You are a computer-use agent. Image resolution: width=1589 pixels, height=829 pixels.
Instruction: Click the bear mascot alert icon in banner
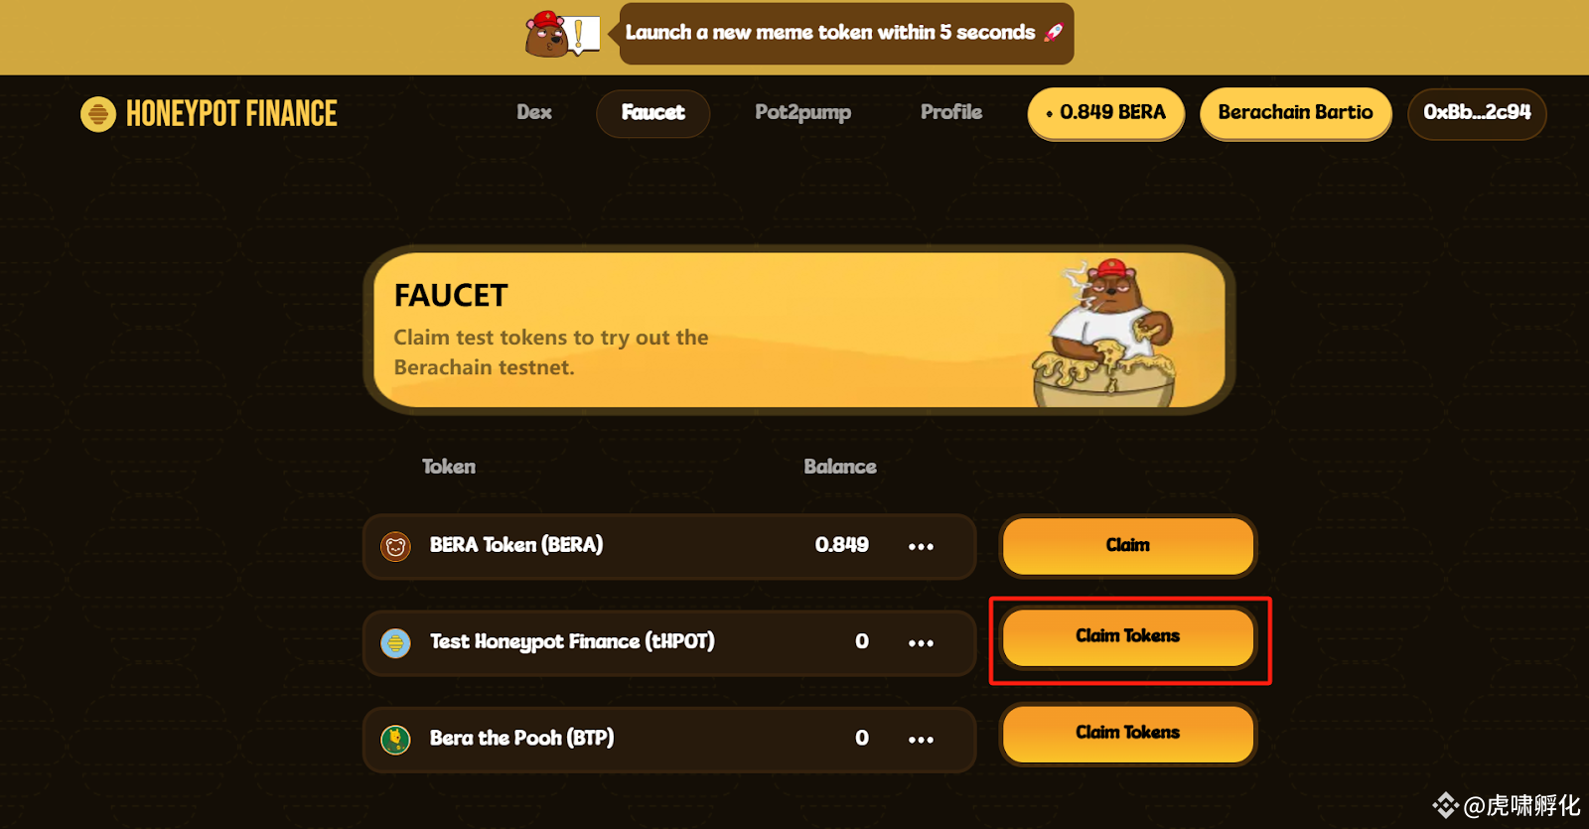point(562,34)
